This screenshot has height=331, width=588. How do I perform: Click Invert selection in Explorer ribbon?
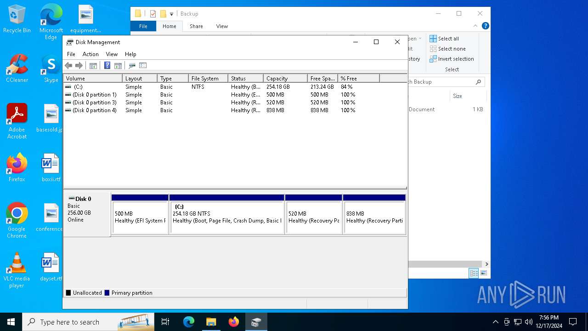click(x=452, y=59)
